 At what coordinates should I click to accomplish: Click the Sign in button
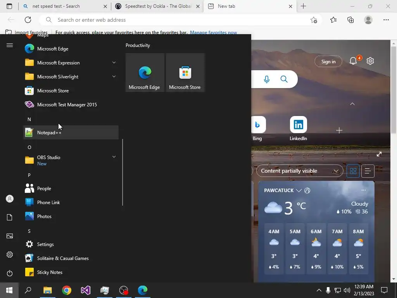pyautogui.click(x=328, y=61)
